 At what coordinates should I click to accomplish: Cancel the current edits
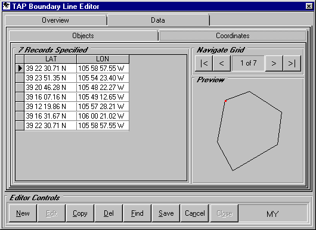(x=195, y=213)
